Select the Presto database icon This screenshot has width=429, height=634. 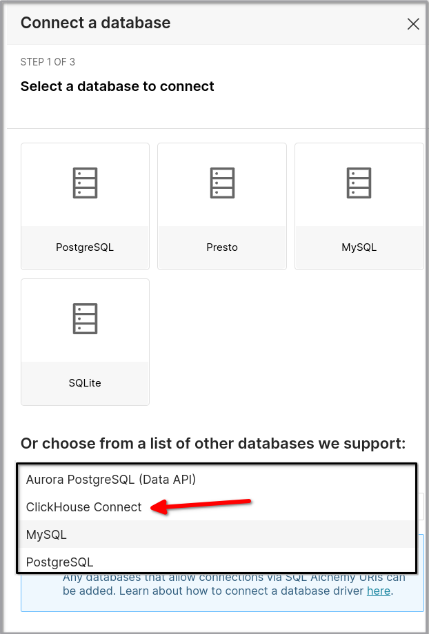click(221, 205)
